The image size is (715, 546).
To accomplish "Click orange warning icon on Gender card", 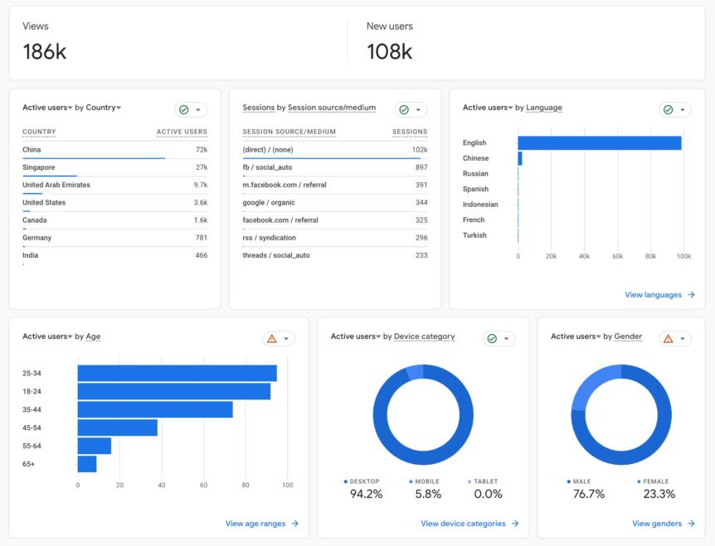I will (668, 338).
